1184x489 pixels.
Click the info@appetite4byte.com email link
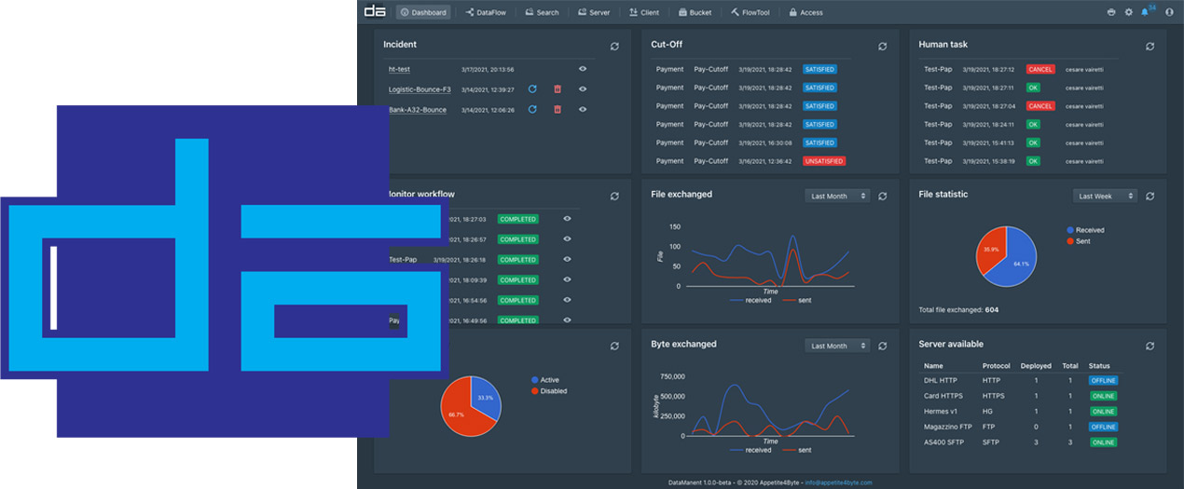pyautogui.click(x=839, y=482)
